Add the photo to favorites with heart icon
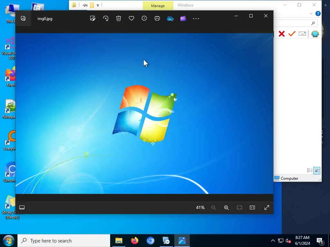 click(x=131, y=18)
